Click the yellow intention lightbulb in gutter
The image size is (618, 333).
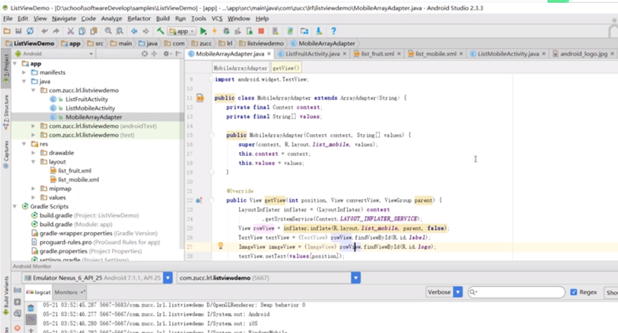(x=220, y=246)
